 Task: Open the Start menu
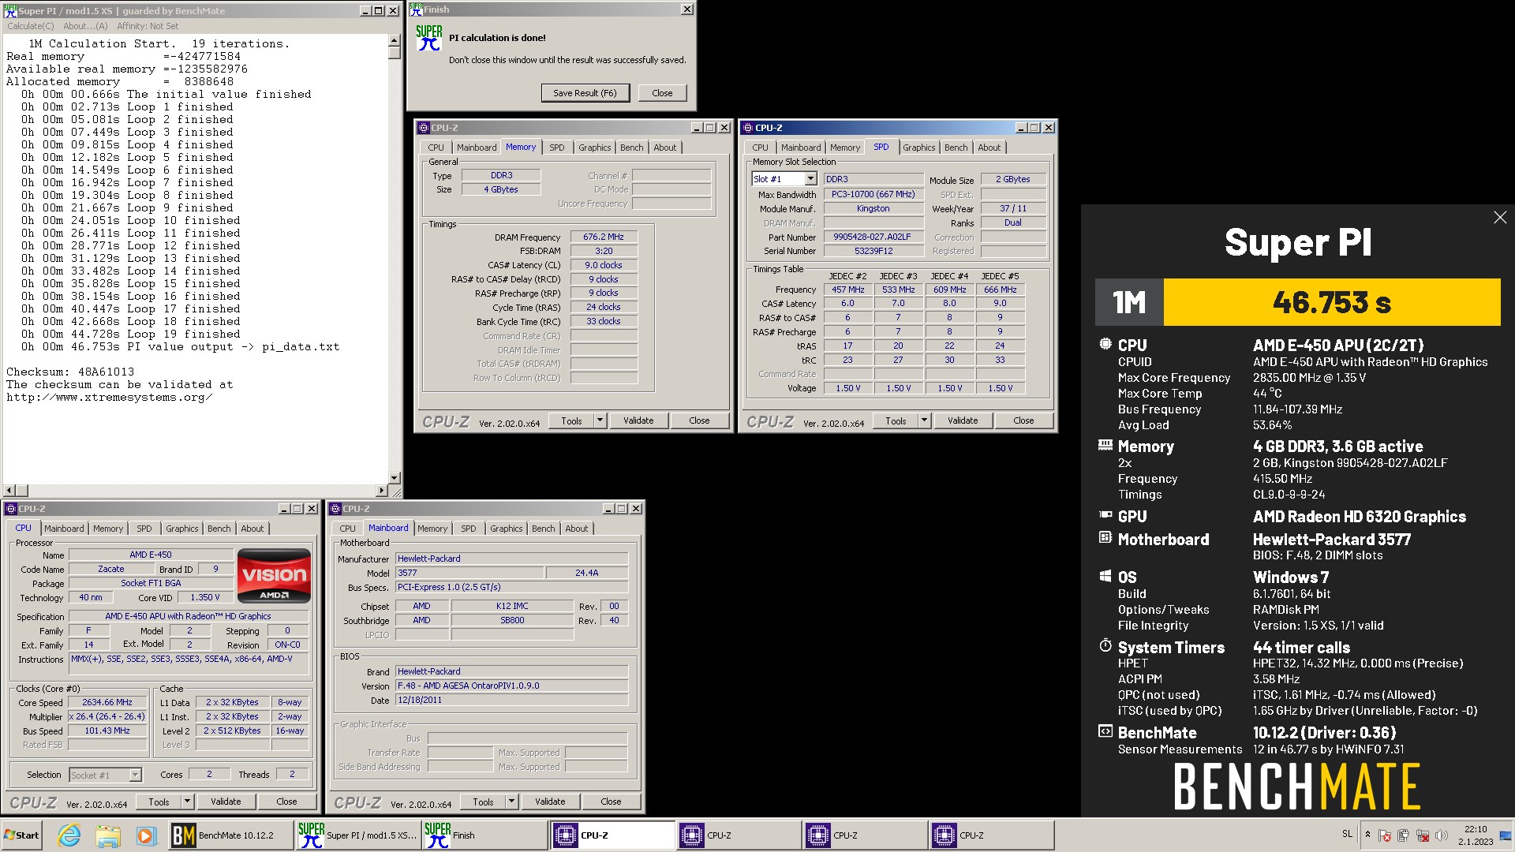pyautogui.click(x=22, y=835)
